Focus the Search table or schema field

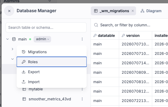pyautogui.click(x=46, y=27)
